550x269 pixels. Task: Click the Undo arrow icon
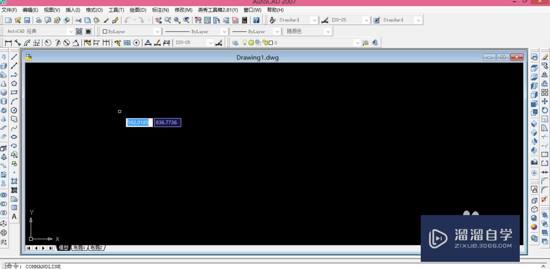(x=127, y=20)
